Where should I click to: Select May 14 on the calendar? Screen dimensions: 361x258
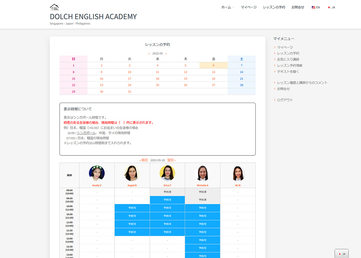(x=241, y=72)
